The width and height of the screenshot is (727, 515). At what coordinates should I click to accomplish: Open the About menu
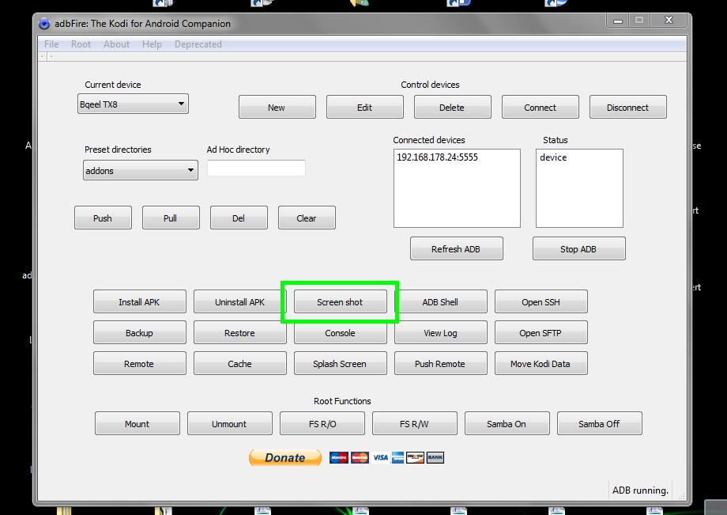point(116,44)
